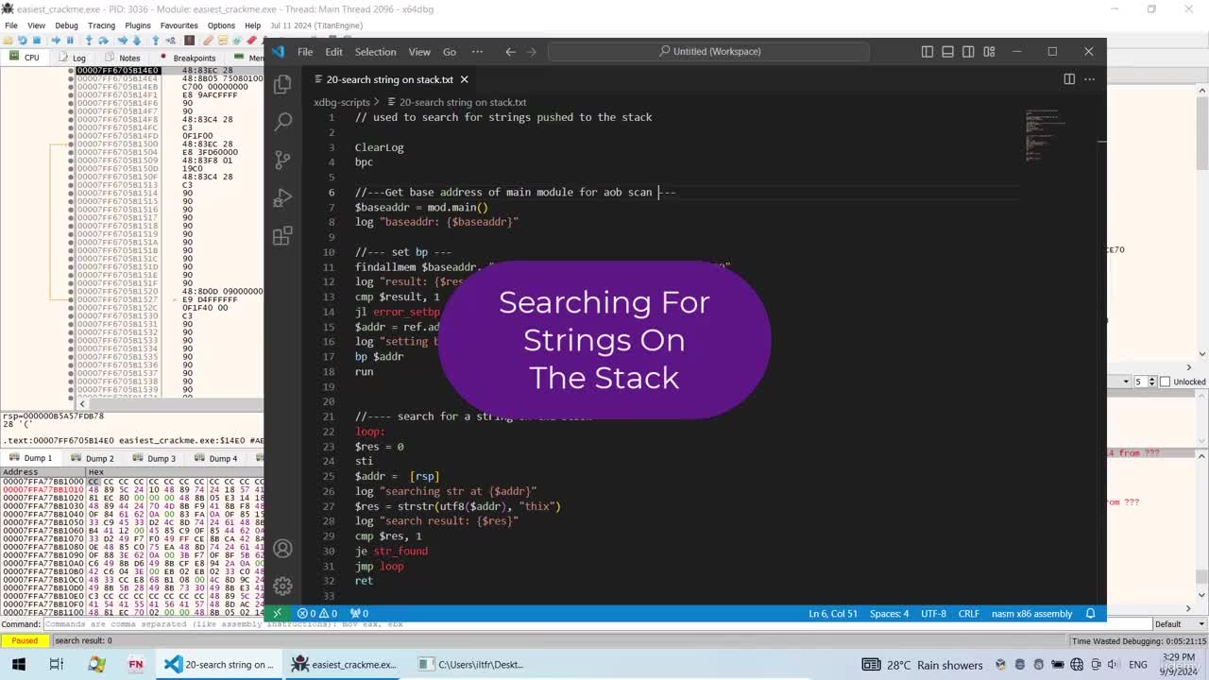Open the VS Code Explorer view
Image resolution: width=1209 pixels, height=680 pixels.
pos(282,85)
